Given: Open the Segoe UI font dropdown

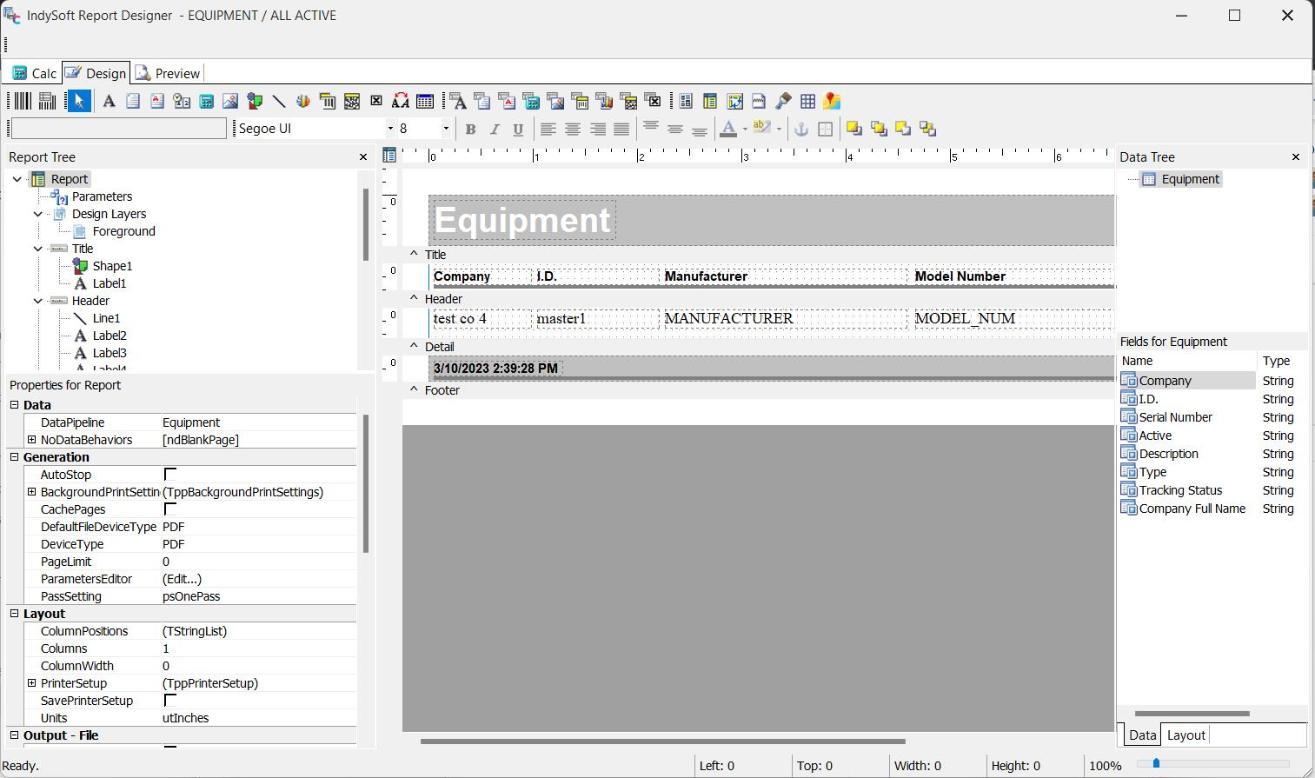Looking at the screenshot, I should click(389, 129).
